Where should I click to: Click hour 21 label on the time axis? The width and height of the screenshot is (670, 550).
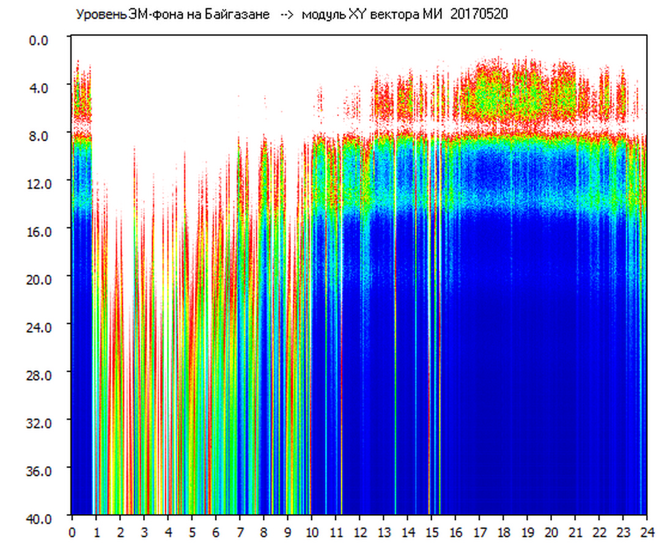(575, 532)
